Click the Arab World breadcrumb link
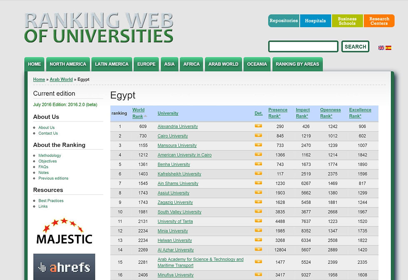The height and width of the screenshot is (280, 408). pyautogui.click(x=61, y=79)
